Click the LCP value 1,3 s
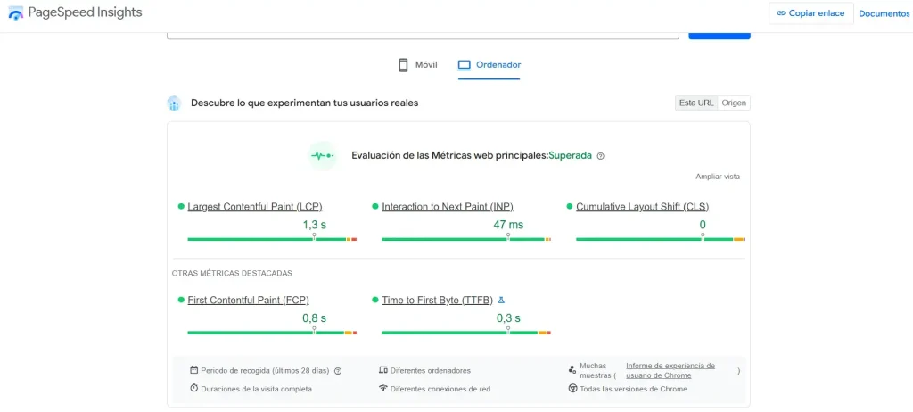Screen dimensions: 913x412 pyautogui.click(x=315, y=225)
